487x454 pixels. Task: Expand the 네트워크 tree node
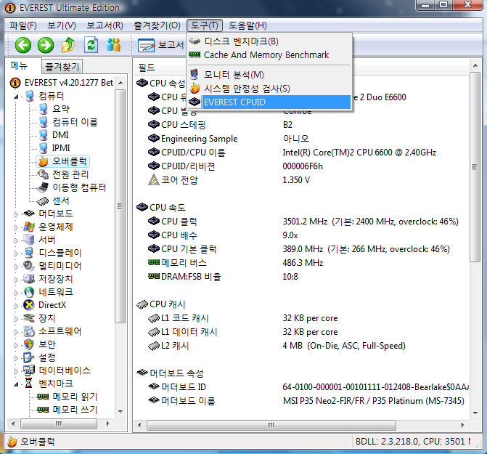pyautogui.click(x=16, y=293)
